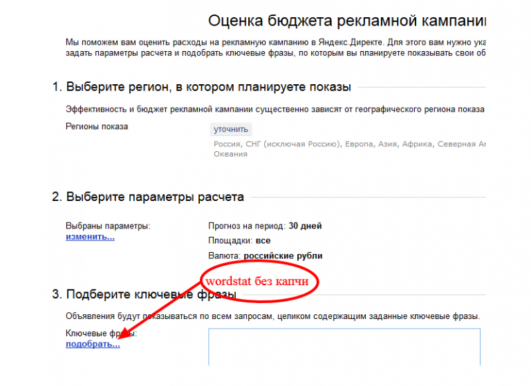Click the "Валюта: российские рубли" line
531x386 pixels.
pos(265,256)
